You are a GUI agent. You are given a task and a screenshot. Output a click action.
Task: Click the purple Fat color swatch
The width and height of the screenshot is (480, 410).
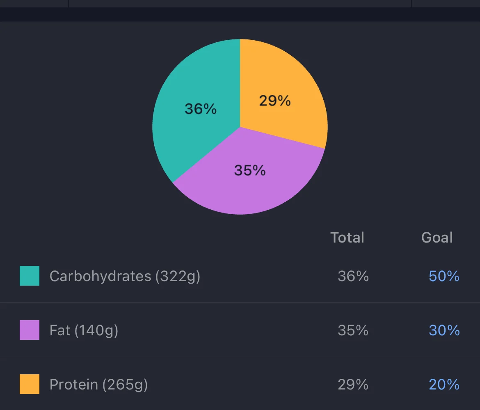point(30,330)
